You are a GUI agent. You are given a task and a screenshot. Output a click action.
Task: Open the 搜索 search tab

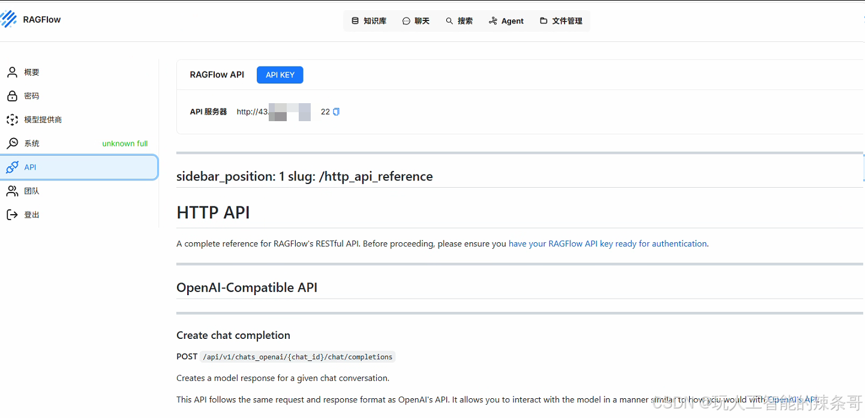pyautogui.click(x=459, y=21)
